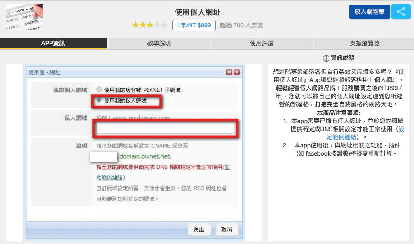The height and width of the screenshot is (244, 414).
Task: Click the 取消 cancel button
Action: coord(226,230)
